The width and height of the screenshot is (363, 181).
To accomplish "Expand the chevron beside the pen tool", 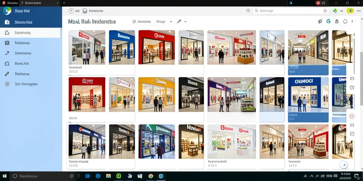I will (x=185, y=22).
